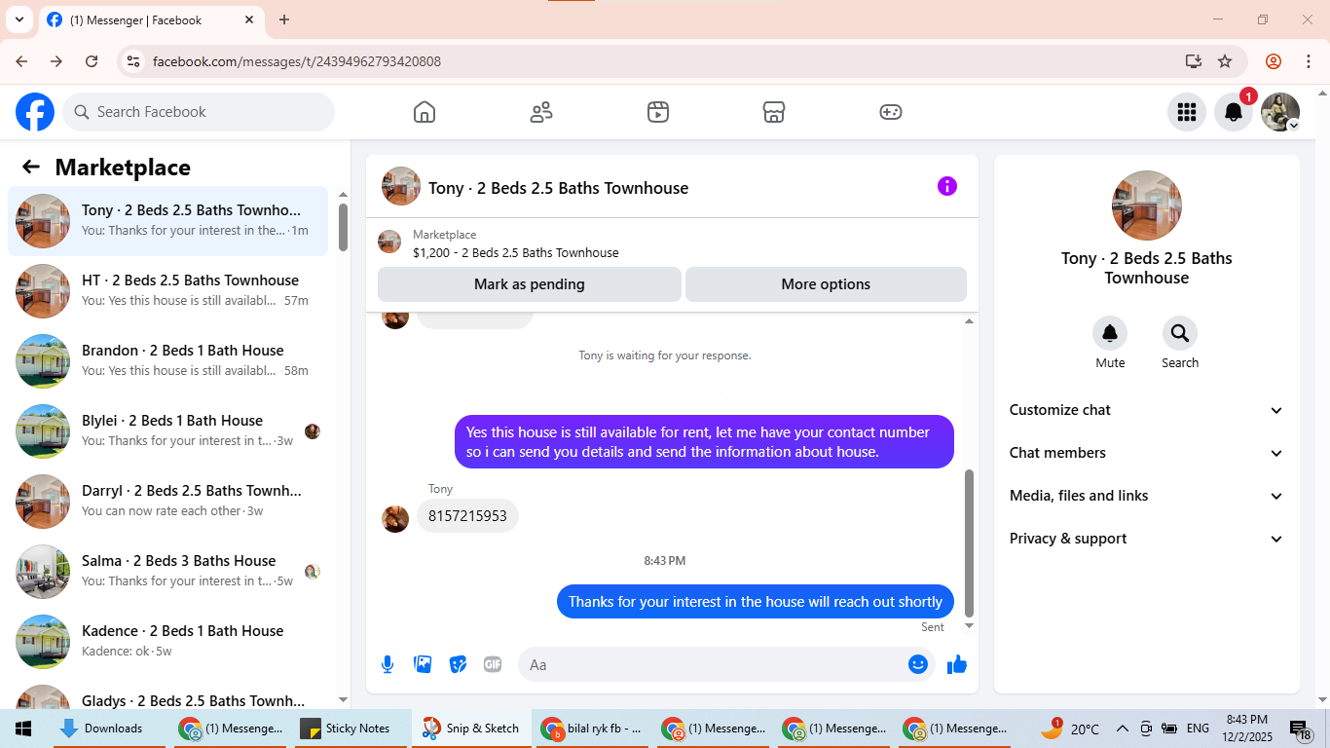Screen dimensions: 1330x748
Task: Expand Media, files and links section
Action: (x=1147, y=496)
